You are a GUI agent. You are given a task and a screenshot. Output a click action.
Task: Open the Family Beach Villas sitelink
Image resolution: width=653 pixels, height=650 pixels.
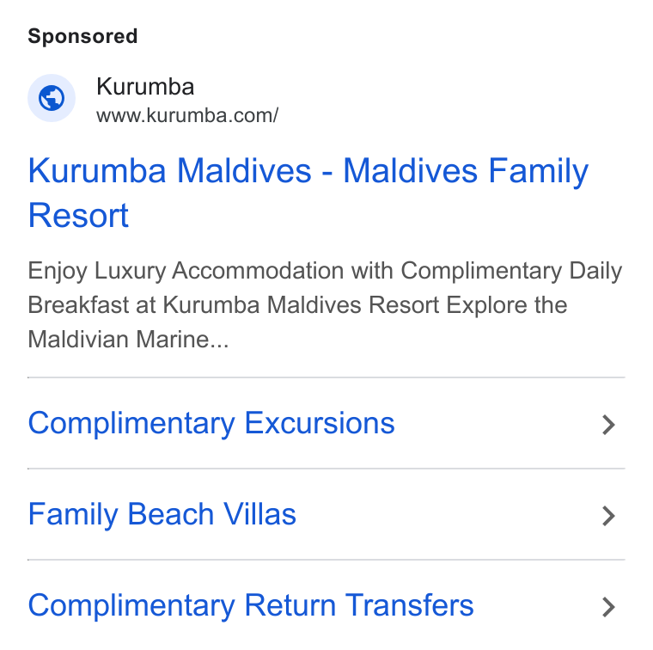click(162, 514)
